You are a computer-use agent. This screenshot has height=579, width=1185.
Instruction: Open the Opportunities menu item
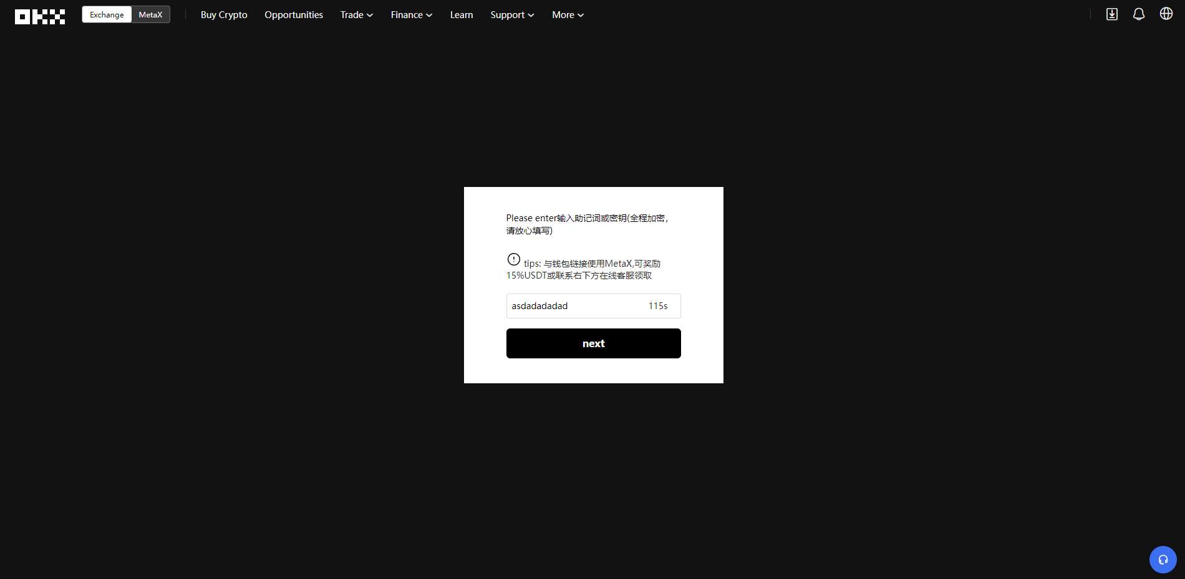tap(294, 15)
